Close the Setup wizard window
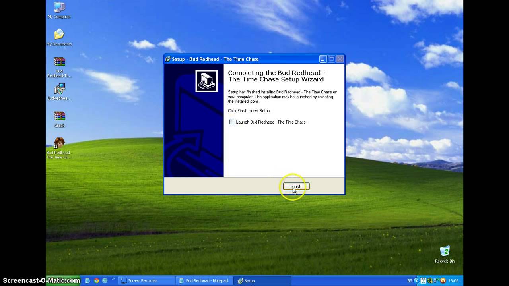This screenshot has height=286, width=509. [x=340, y=59]
